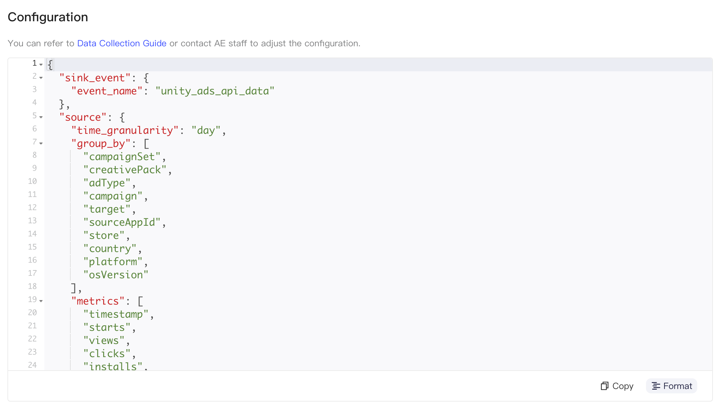Open the Data Collection Guide link
Screen dimensions: 721x409
point(122,43)
